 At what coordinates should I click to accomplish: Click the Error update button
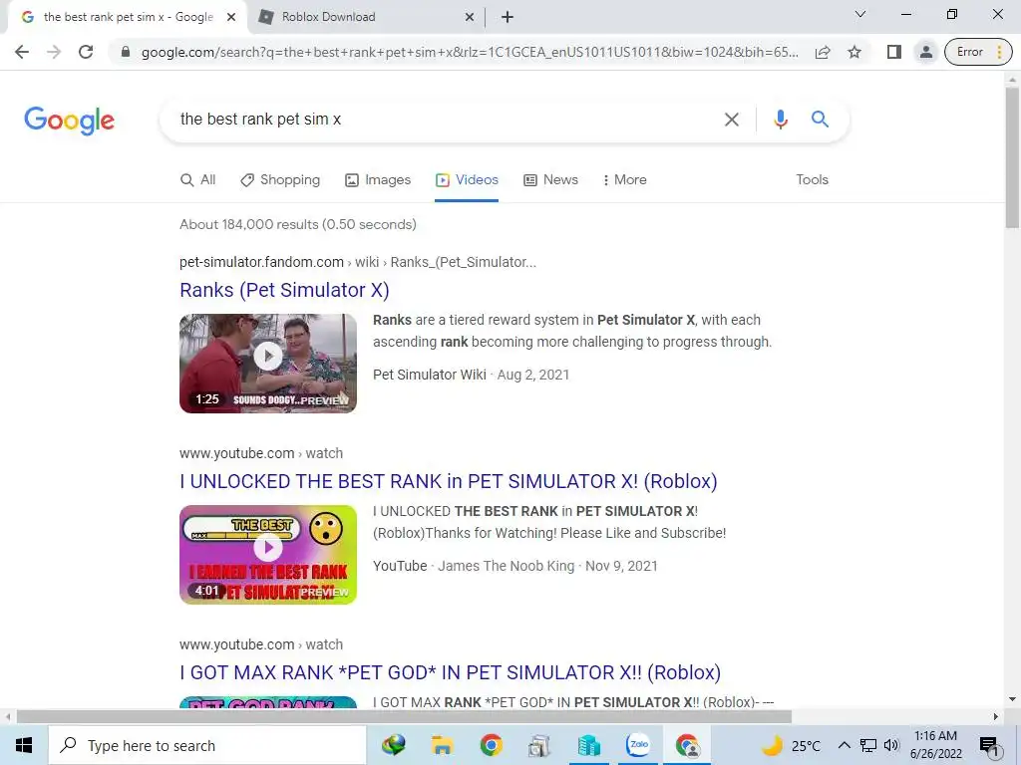point(978,52)
